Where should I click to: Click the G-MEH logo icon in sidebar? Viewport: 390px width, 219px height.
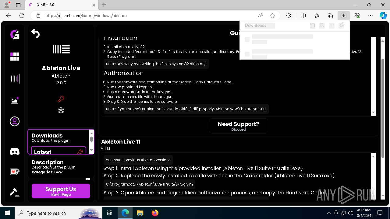click(15, 35)
